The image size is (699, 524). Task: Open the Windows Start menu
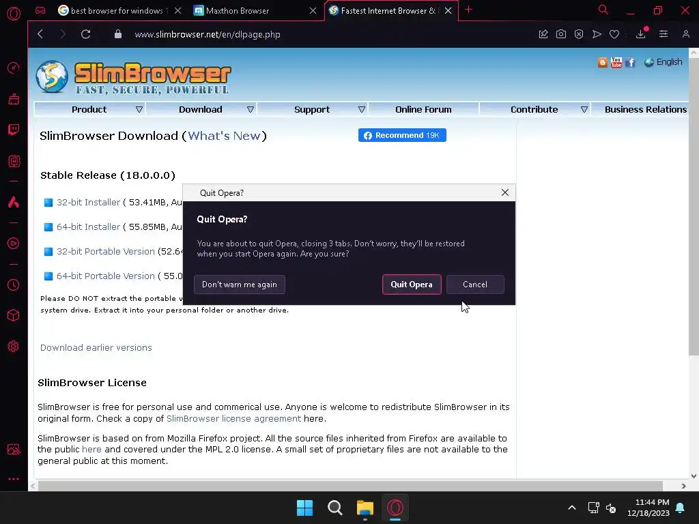[x=305, y=508]
